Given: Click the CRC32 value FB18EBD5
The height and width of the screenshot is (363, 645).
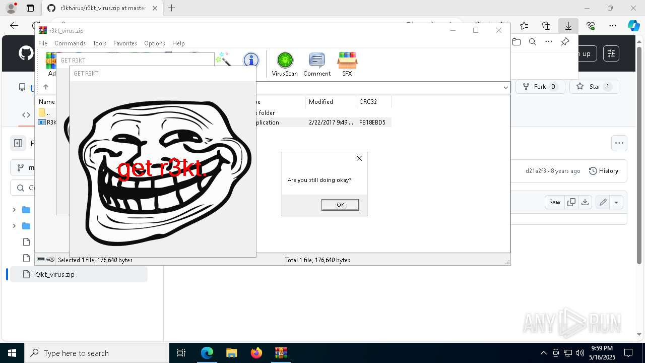Looking at the screenshot, I should tap(372, 123).
